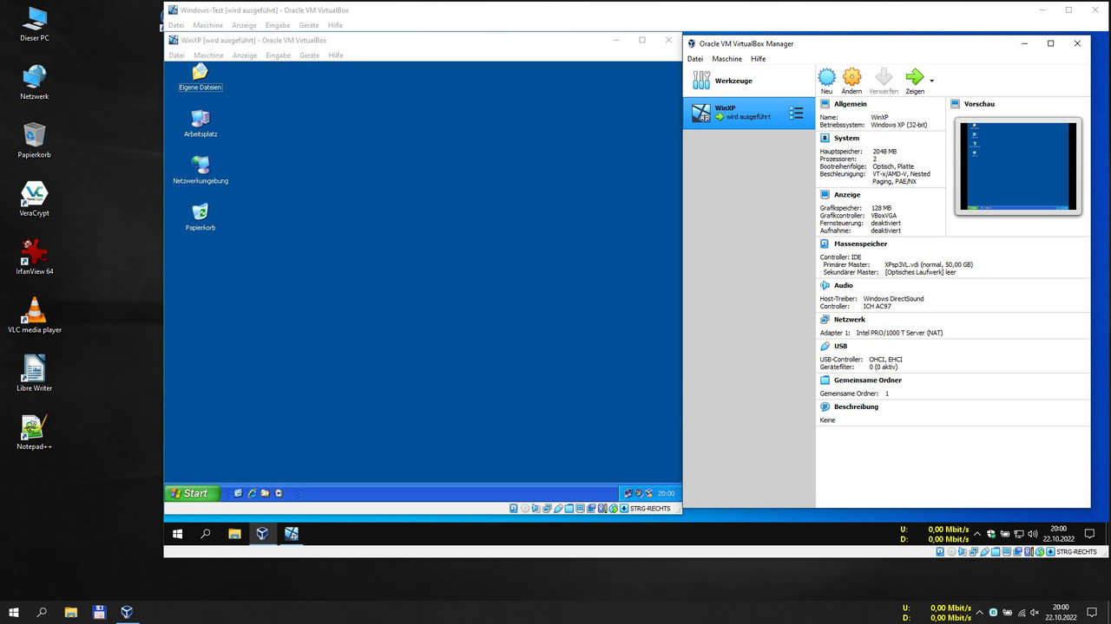Viewport: 1111px width, 624px height.
Task: Click WinXP VM button in Windows-Test guest taskbar
Action: [292, 534]
